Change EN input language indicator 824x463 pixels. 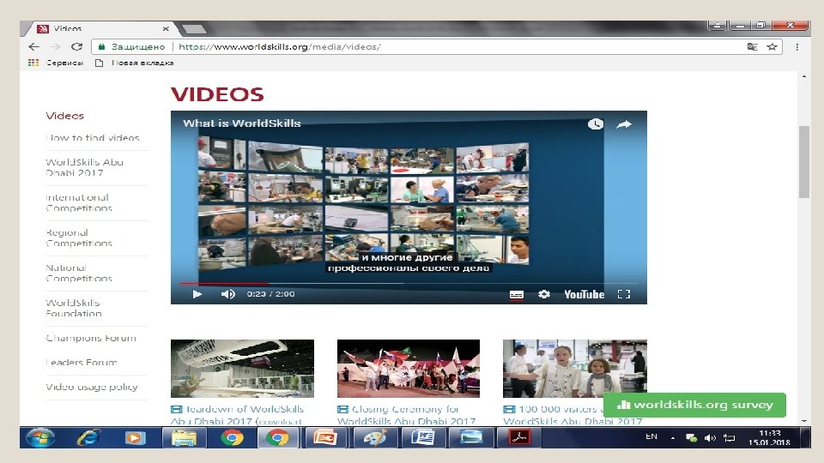point(651,436)
